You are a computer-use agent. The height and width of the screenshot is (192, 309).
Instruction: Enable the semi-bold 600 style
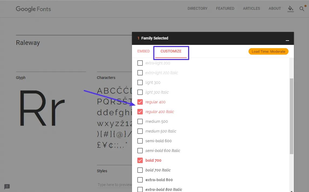(140, 141)
